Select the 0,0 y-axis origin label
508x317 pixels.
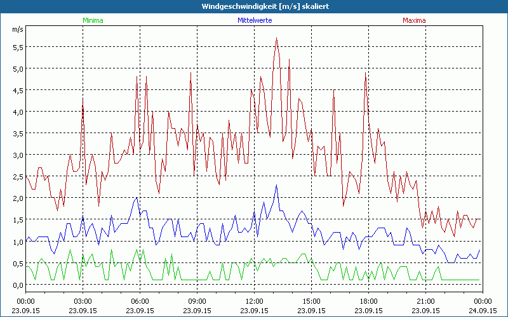[17, 285]
